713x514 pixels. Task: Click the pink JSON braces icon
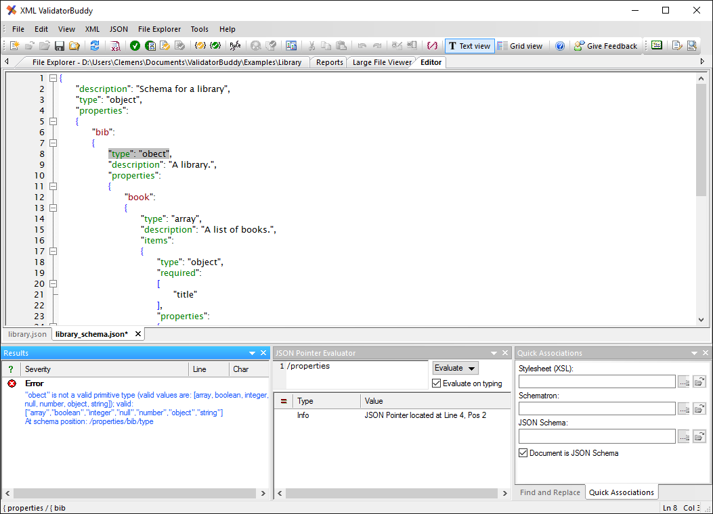coord(432,45)
